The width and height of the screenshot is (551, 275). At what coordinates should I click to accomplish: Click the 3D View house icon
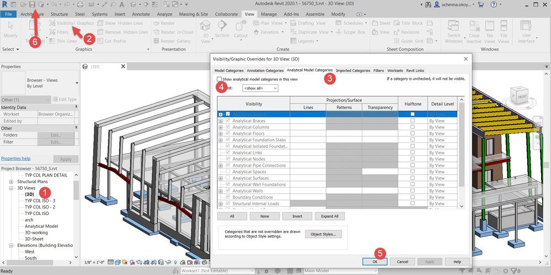tap(205, 25)
